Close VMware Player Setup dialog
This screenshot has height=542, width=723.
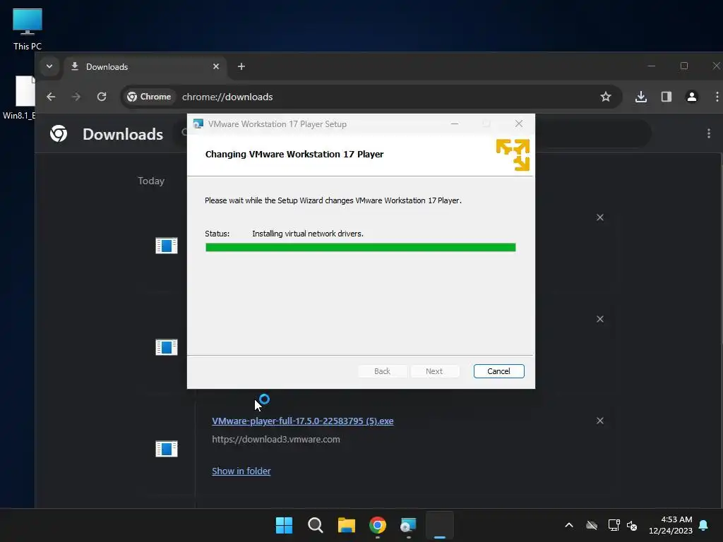point(519,124)
